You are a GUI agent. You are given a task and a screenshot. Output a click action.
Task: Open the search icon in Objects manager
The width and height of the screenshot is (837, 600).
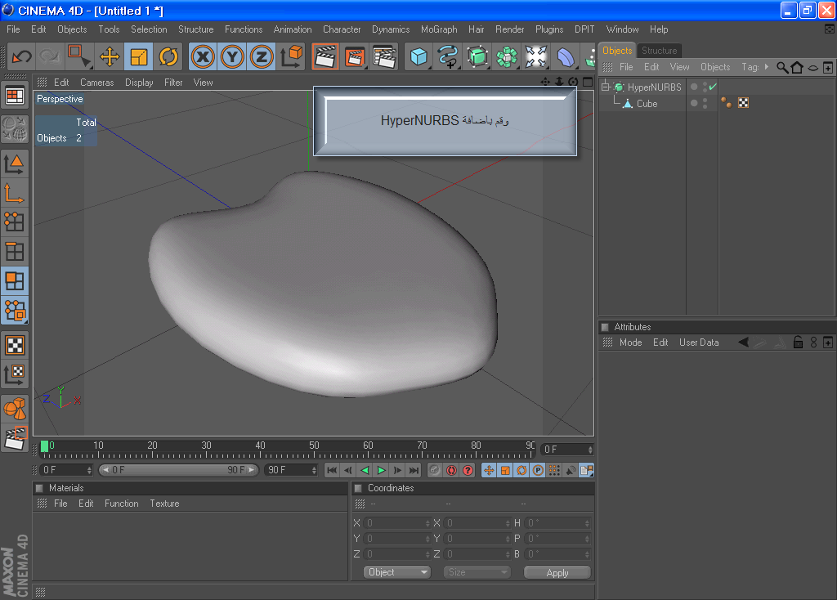[782, 67]
